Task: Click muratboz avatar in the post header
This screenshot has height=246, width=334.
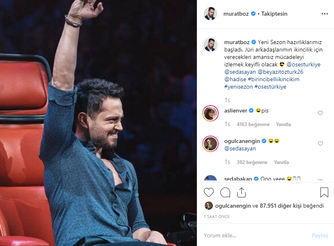Action: (210, 14)
